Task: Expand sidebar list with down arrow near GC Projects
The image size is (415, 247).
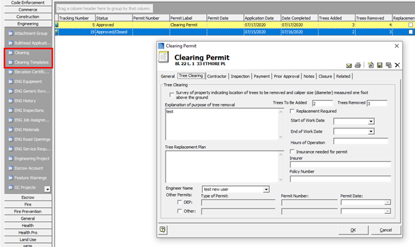Action: (x=47, y=189)
